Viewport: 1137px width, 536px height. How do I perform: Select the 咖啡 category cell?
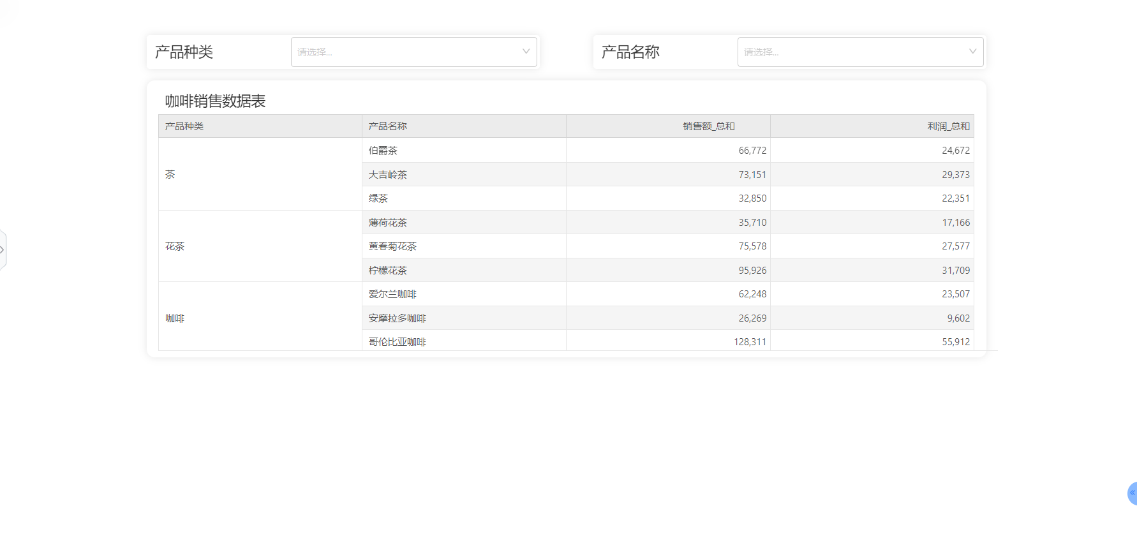tap(260, 317)
